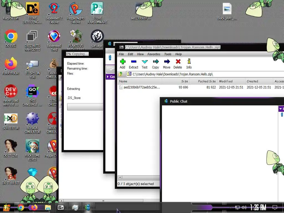Sort by Name column in 7-Zip

click(x=140, y=81)
